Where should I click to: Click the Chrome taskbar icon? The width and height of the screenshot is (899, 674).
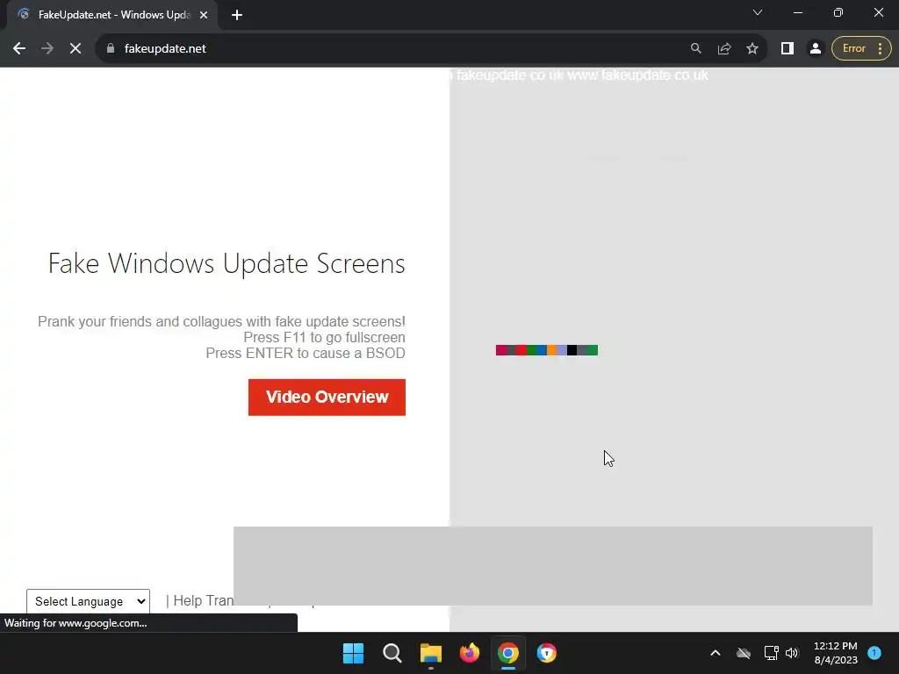pos(508,653)
